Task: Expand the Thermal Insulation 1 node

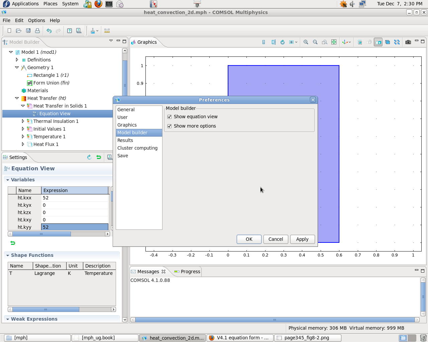Action: [23, 121]
